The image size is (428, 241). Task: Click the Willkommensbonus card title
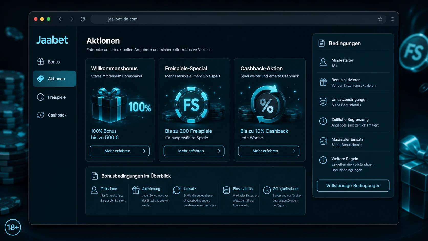[114, 68]
